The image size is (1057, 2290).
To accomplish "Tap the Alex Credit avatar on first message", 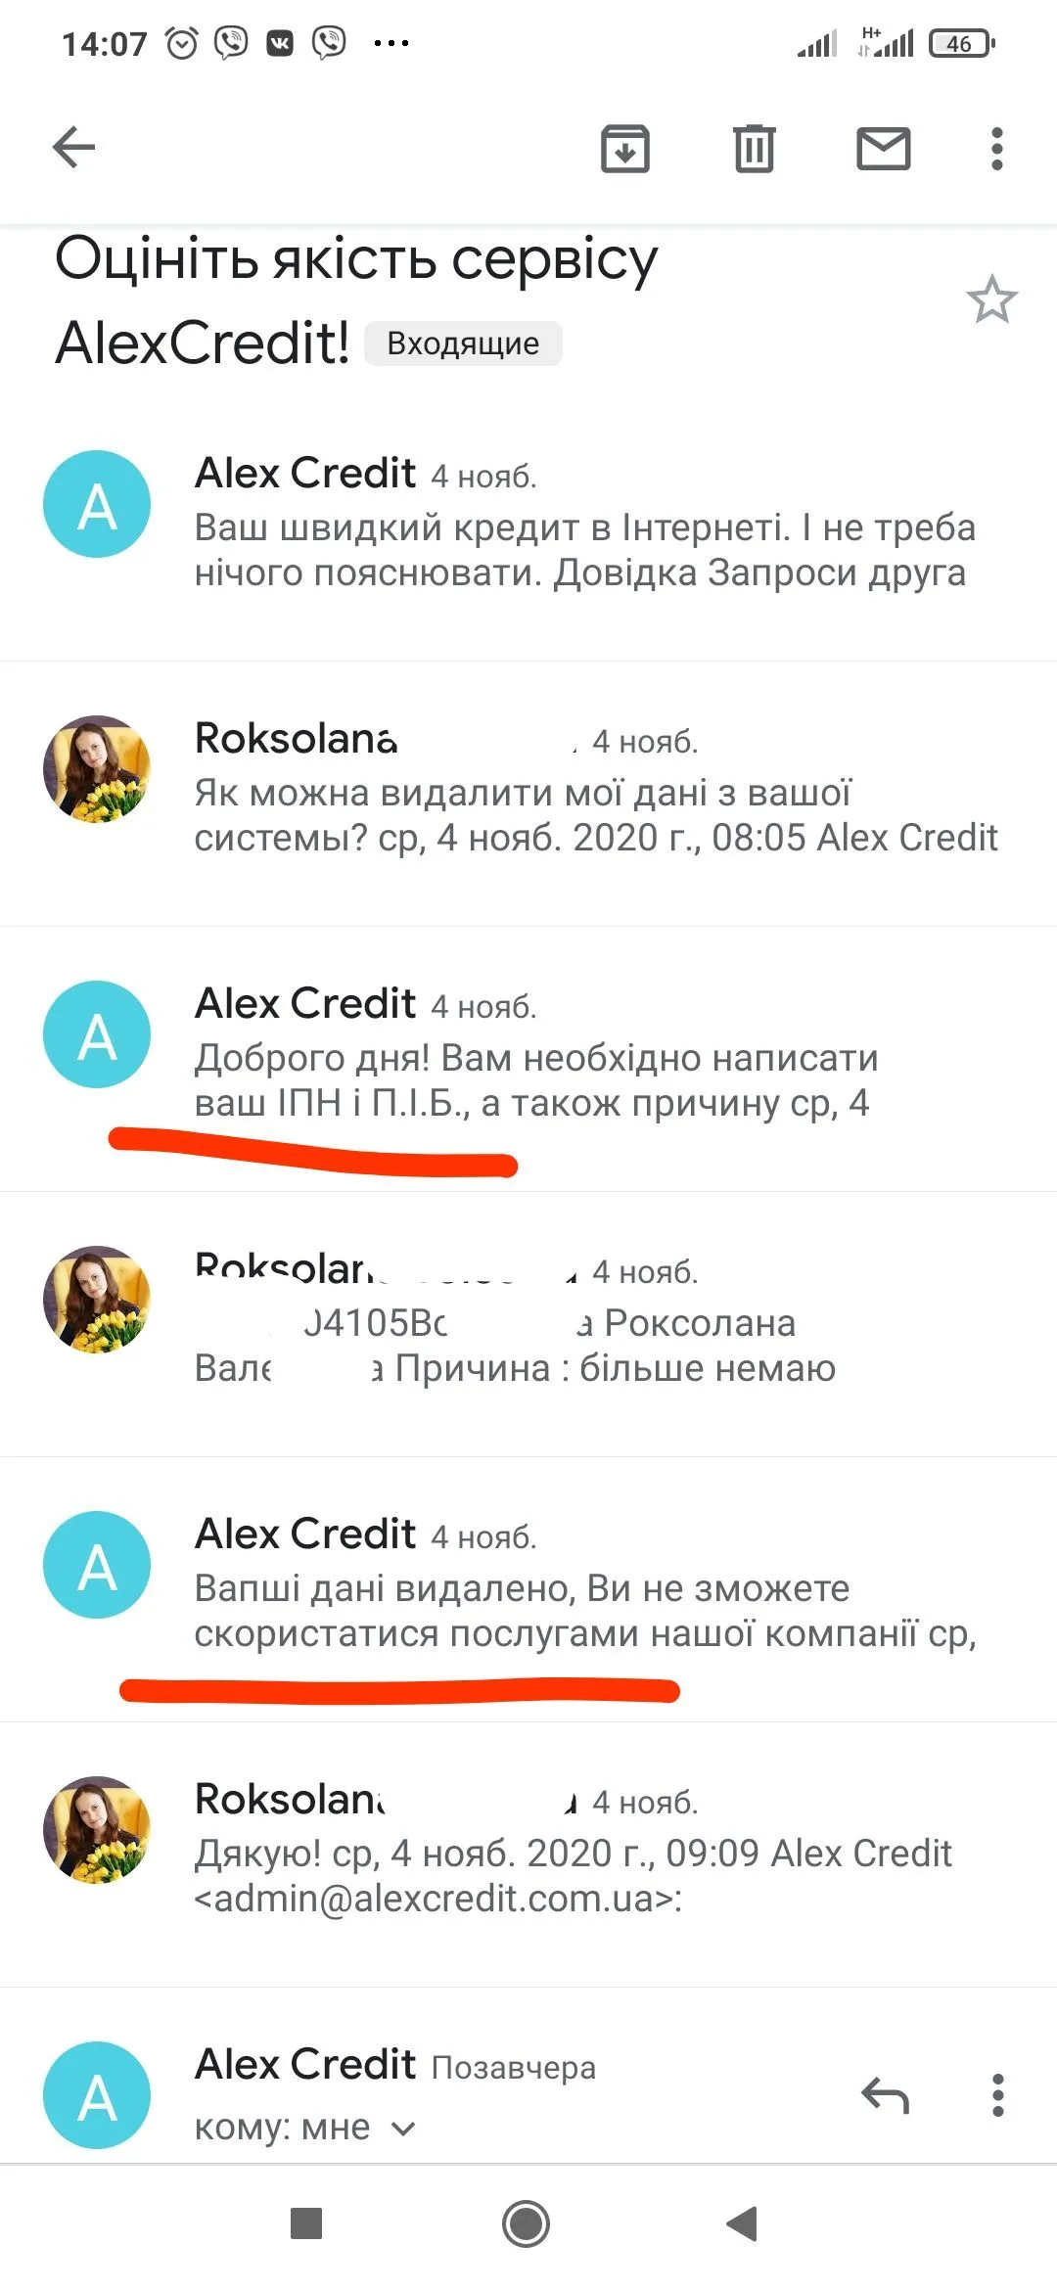I will tap(97, 504).
